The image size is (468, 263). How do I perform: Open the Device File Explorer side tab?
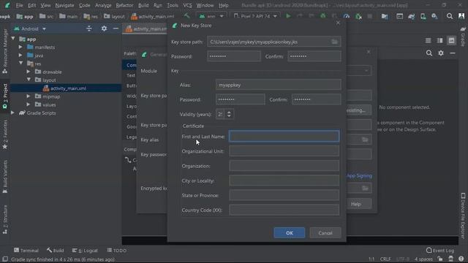(463, 216)
